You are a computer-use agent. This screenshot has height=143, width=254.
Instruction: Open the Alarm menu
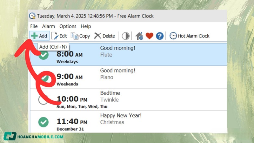pos(49,26)
